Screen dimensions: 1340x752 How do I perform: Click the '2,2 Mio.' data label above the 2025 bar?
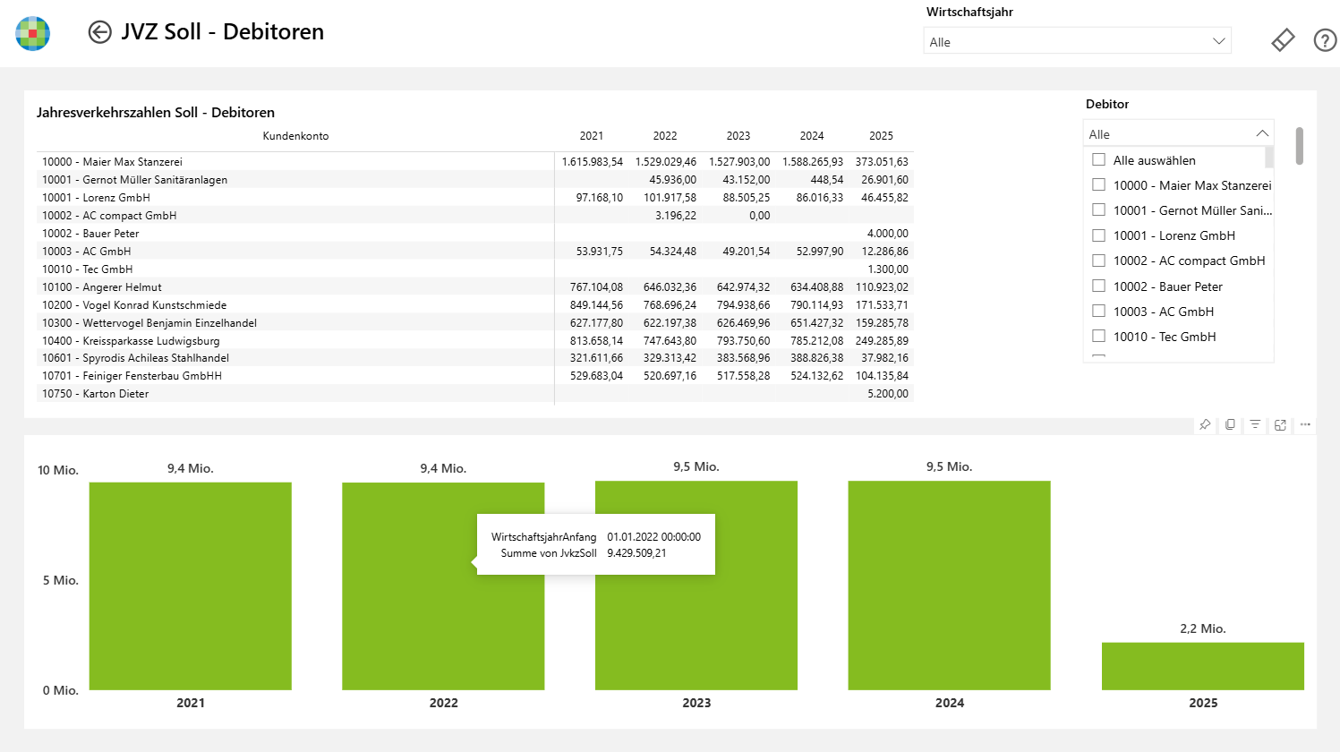click(x=1202, y=628)
